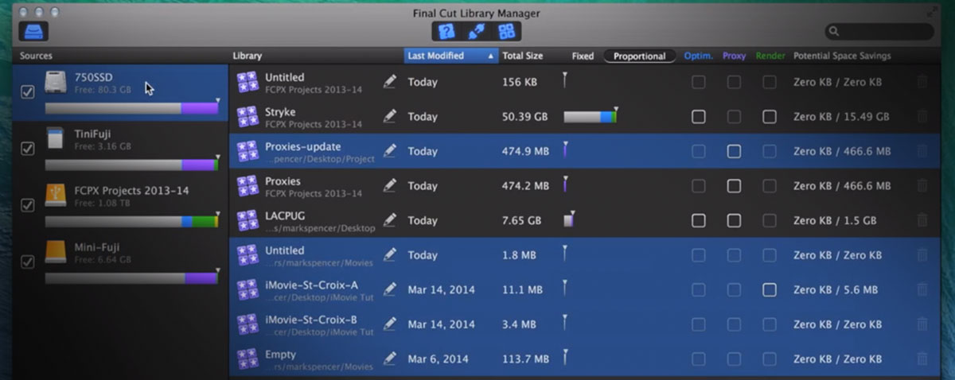Check Optim. checkbox for Stryke
The height and width of the screenshot is (380, 955).
(x=698, y=116)
